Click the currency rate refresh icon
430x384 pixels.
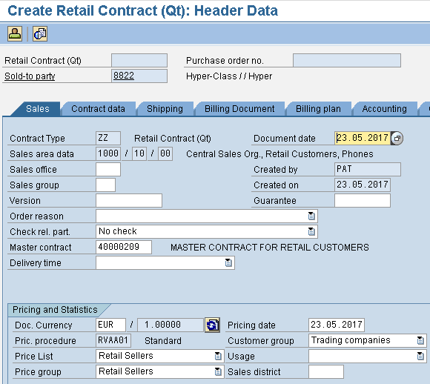pos(213,325)
